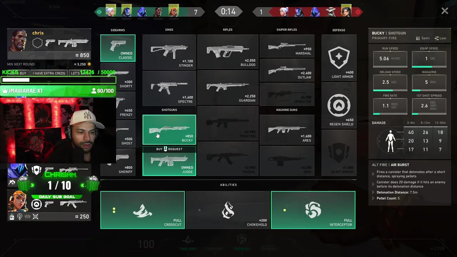Click the body damage figure icon

(391, 141)
